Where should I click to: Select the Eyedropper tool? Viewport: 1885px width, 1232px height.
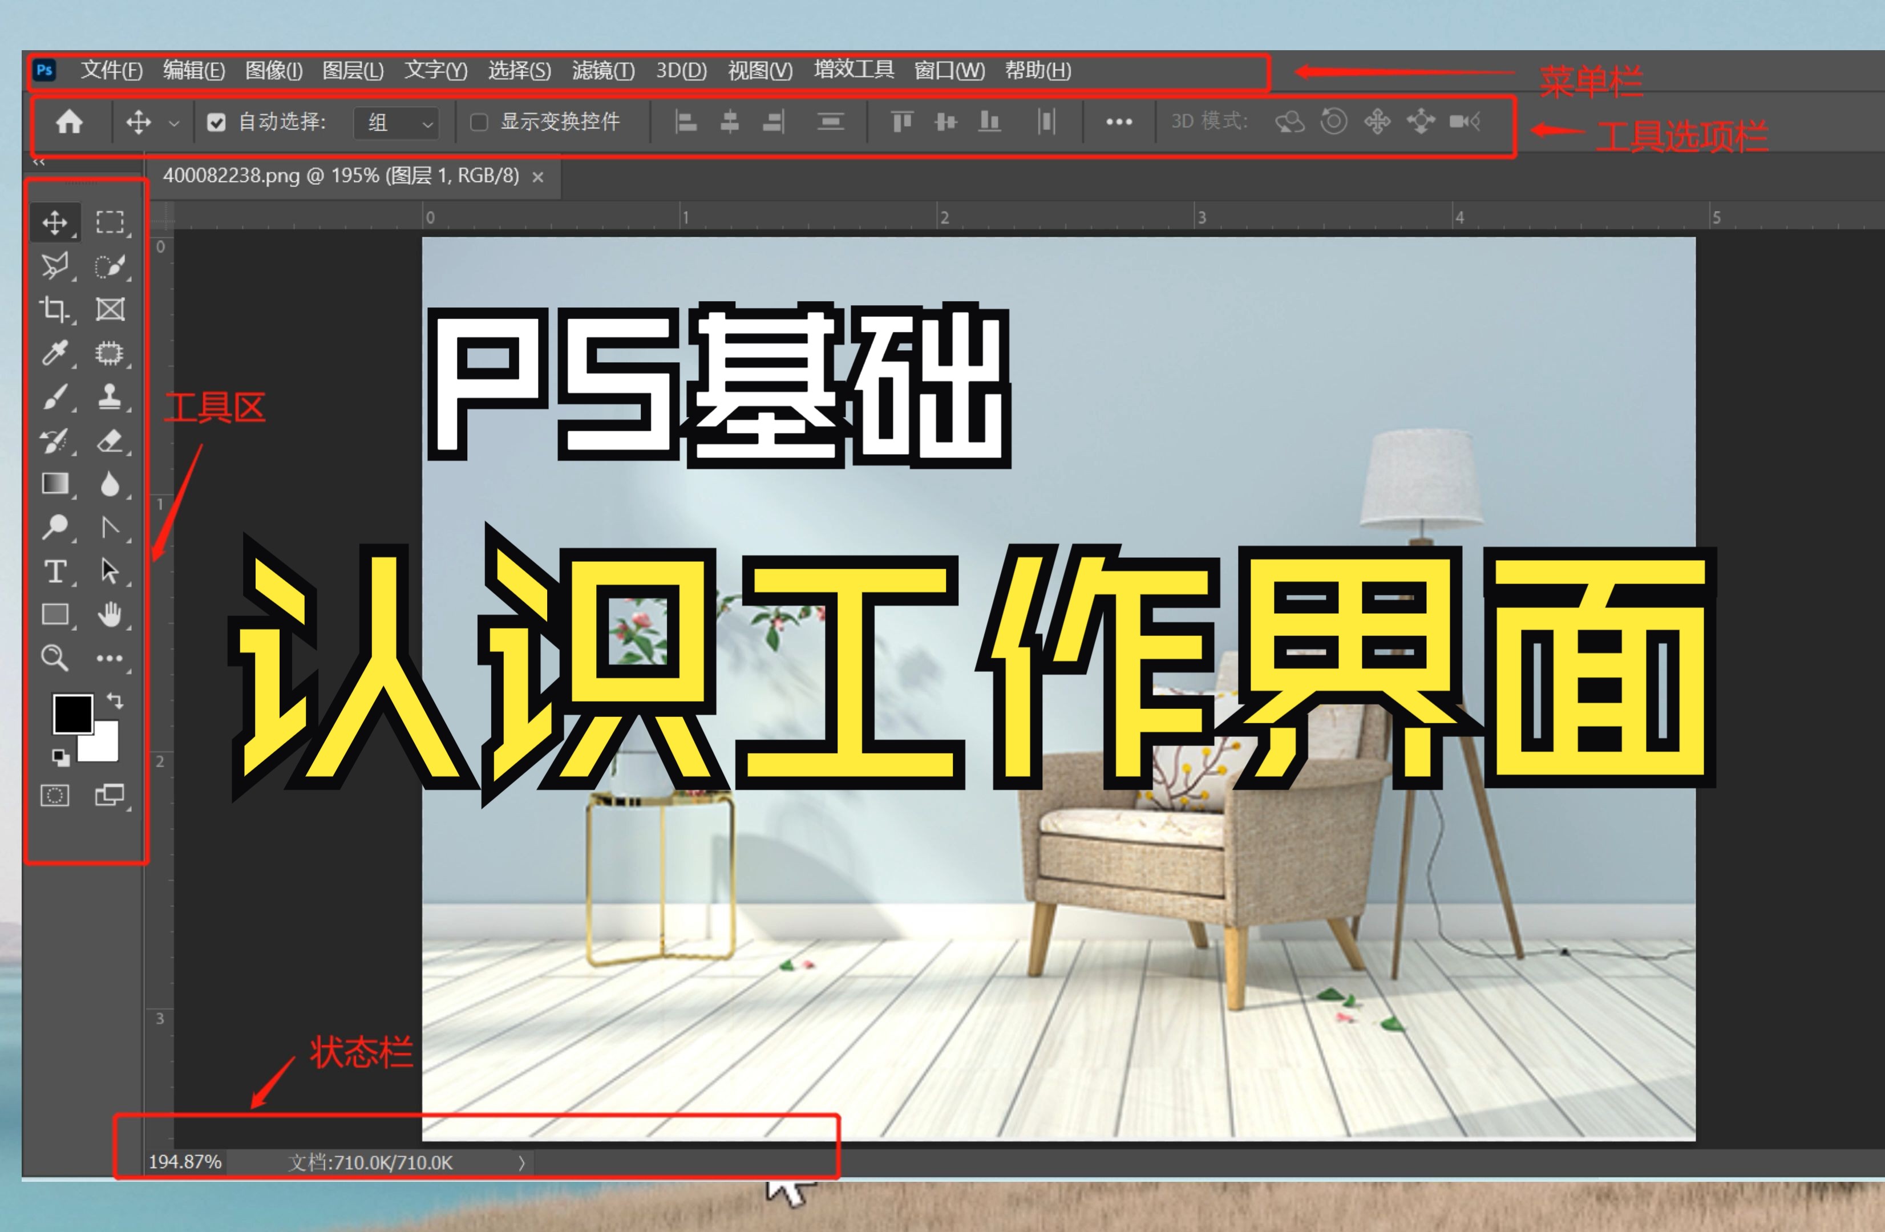55,354
